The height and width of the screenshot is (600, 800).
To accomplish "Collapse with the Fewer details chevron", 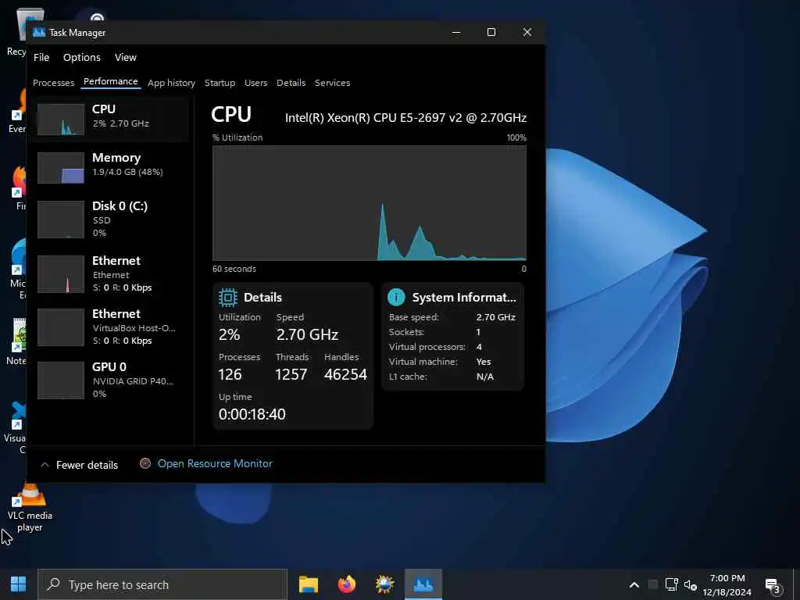I will pos(45,465).
